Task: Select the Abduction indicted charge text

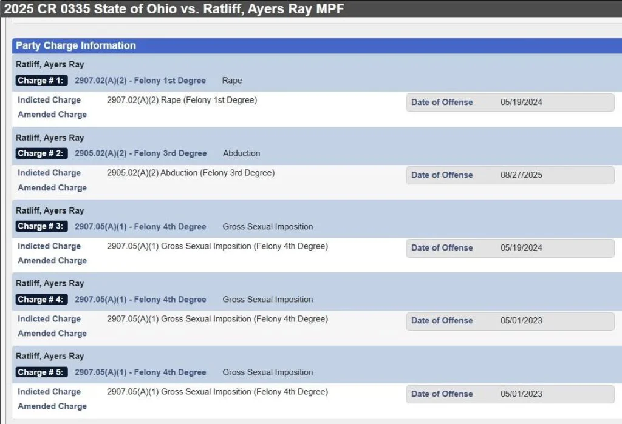Action: coord(190,173)
